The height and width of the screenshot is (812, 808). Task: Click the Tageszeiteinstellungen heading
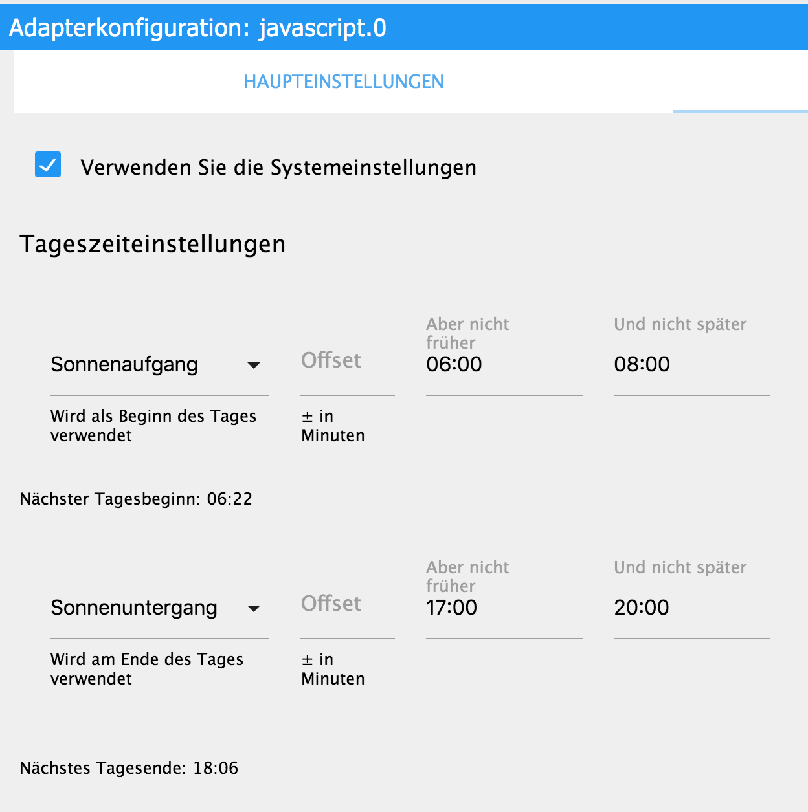tap(153, 244)
